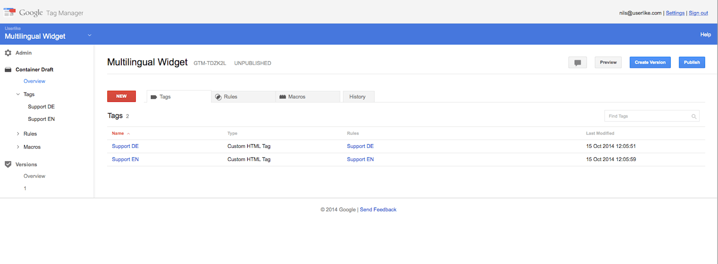
Task: Click the GTM-TDZK2L container ID
Action: click(x=210, y=63)
